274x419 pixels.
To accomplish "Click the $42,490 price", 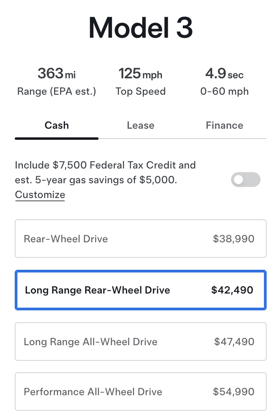I will [232, 290].
